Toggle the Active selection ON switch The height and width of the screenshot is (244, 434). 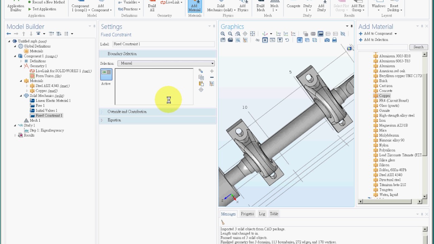pyautogui.click(x=106, y=75)
